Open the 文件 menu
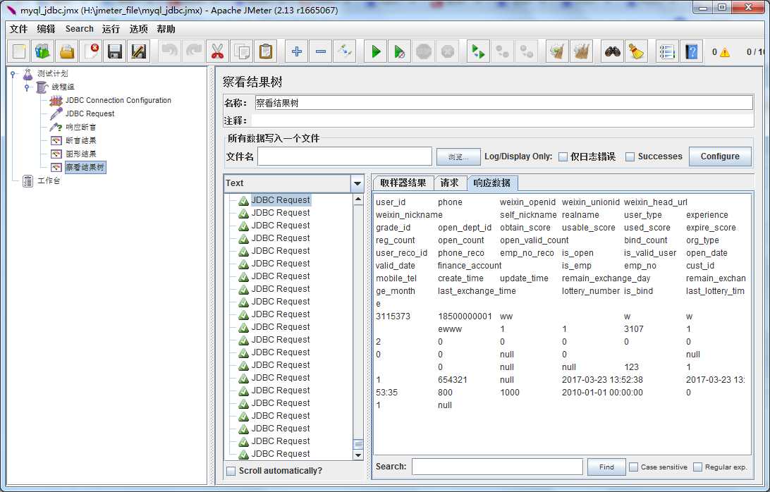Viewport: 770px width, 492px height. coord(18,29)
